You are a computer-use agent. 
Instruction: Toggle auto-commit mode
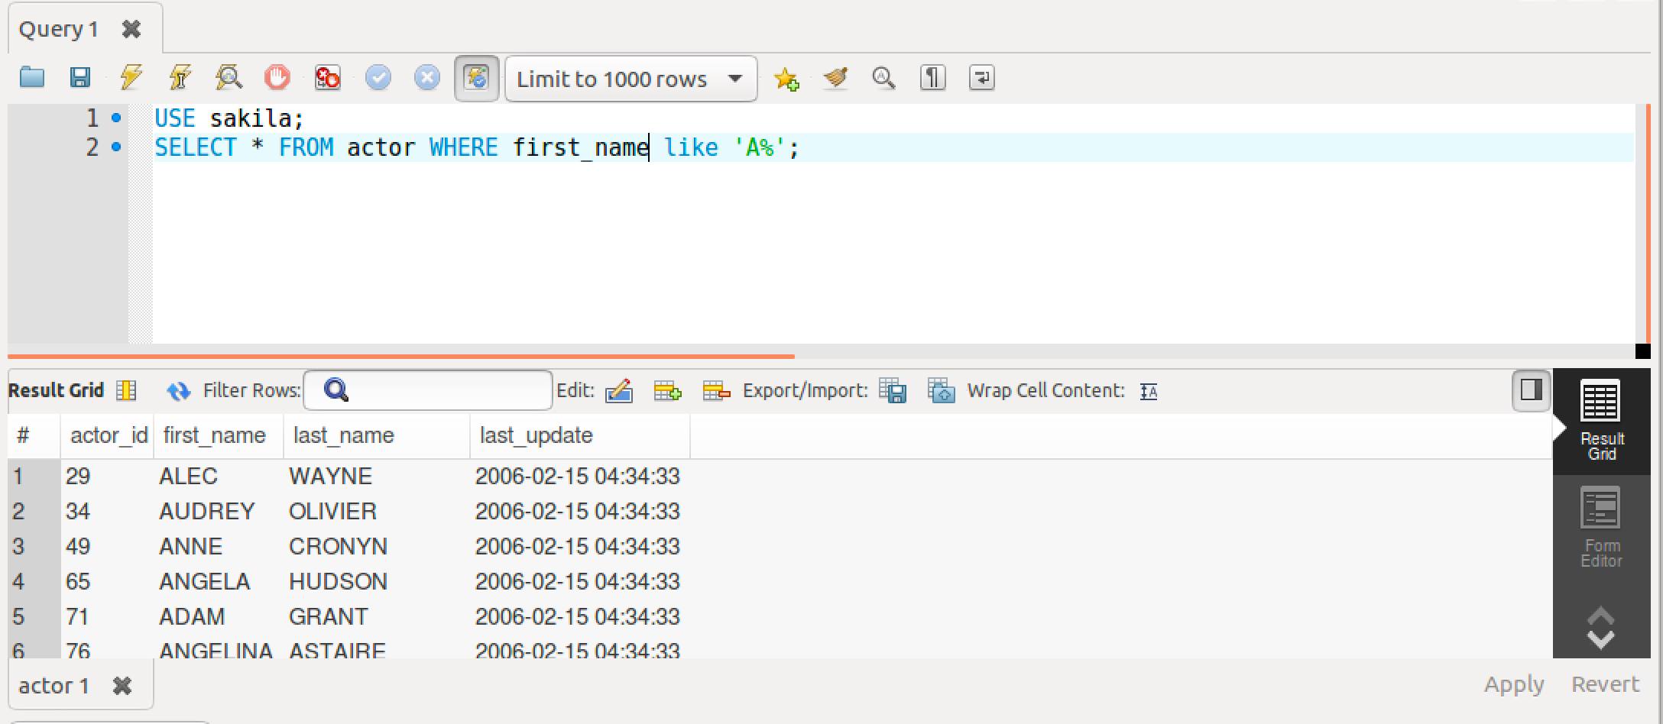(x=476, y=78)
